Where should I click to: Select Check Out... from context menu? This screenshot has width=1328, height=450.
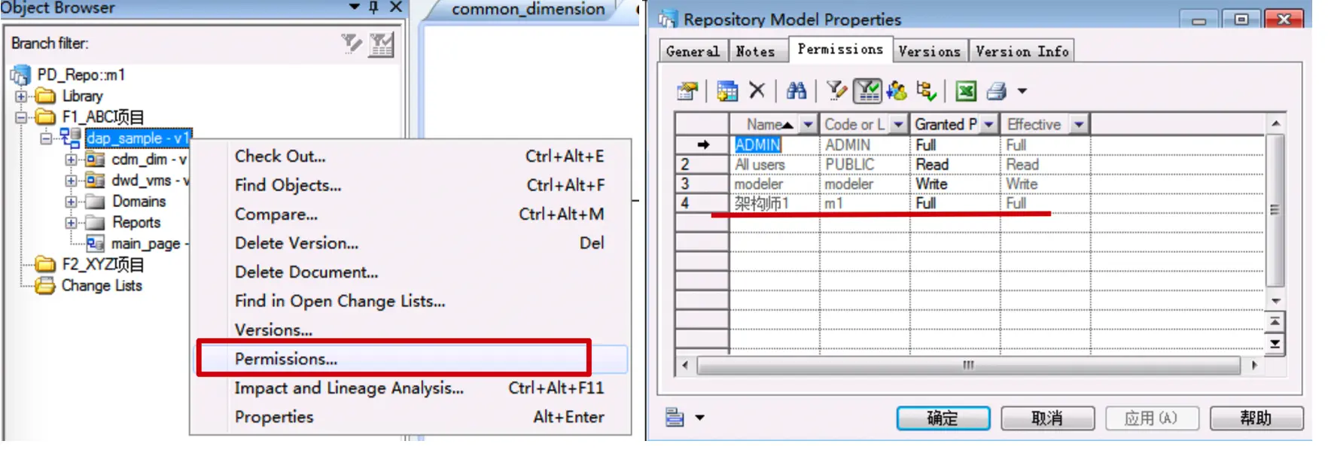click(412, 157)
